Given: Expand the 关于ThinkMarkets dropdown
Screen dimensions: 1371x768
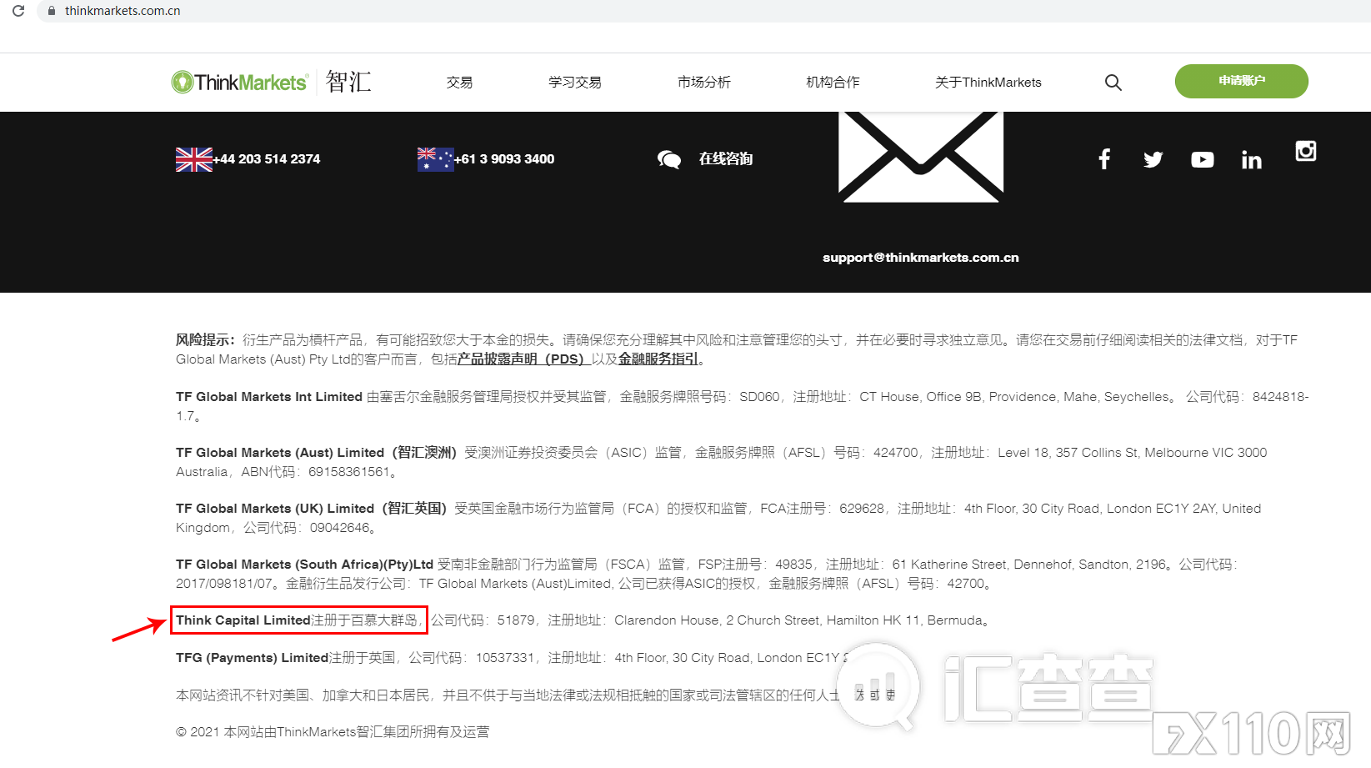Looking at the screenshot, I should pos(988,82).
